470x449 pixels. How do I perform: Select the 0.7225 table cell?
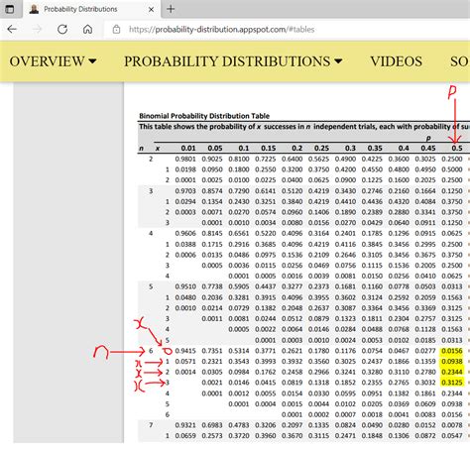coord(266,159)
